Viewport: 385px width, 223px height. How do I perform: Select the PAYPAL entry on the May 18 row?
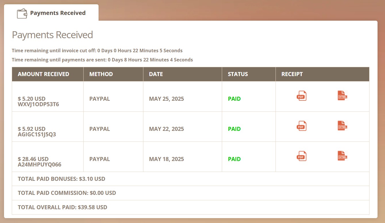[99, 159]
